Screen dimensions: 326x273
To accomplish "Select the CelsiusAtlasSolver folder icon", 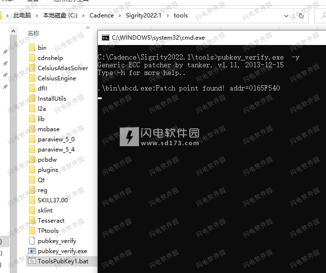I will click(32, 68).
